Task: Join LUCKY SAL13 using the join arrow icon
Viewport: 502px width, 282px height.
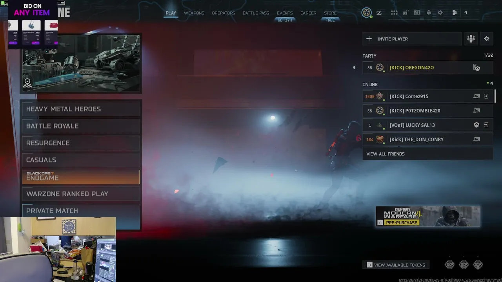Action: [486, 125]
